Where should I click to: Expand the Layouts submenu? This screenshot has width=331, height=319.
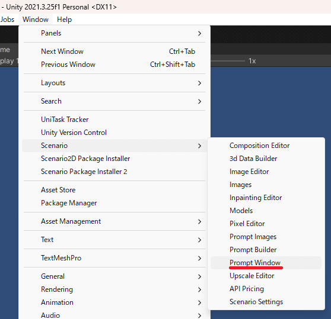(x=114, y=83)
